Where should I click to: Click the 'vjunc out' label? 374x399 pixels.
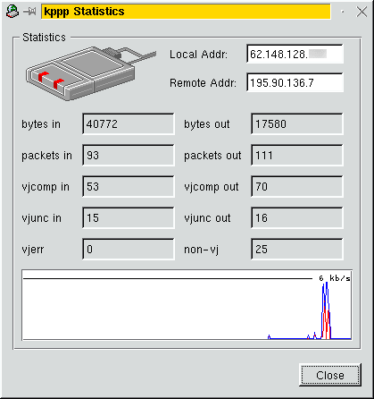coord(207,218)
